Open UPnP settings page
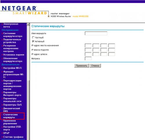This screenshot has width=145, height=140. click(x=6, y=133)
